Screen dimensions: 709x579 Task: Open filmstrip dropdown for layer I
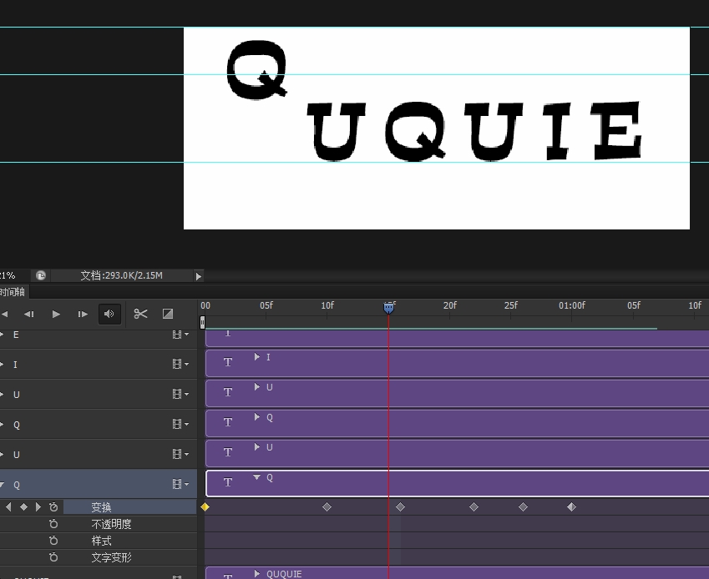tap(180, 365)
